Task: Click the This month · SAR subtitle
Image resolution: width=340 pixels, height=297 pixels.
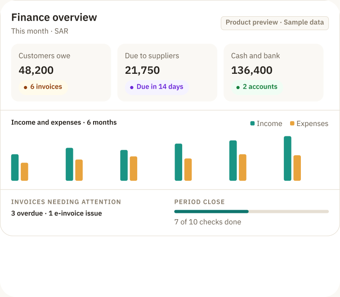Action: (40, 31)
